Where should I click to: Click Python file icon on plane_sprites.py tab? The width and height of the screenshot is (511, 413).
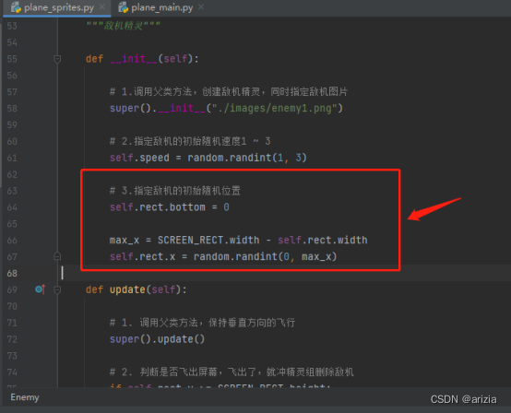pos(16,7)
